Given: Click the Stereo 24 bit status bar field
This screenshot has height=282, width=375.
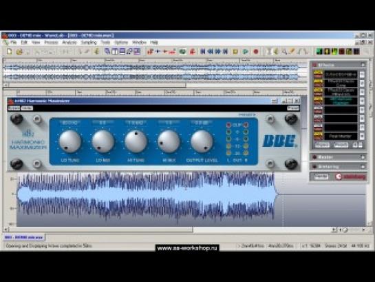Looking at the screenshot, I should [x=336, y=246].
